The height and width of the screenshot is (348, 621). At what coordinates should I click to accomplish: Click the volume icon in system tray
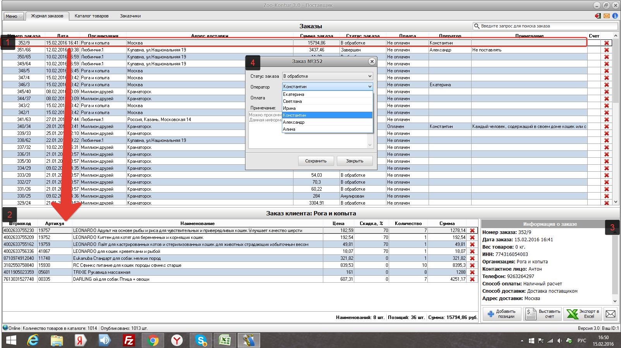click(x=560, y=341)
